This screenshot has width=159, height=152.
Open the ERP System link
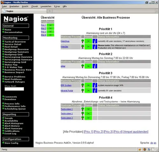click(x=66, y=85)
